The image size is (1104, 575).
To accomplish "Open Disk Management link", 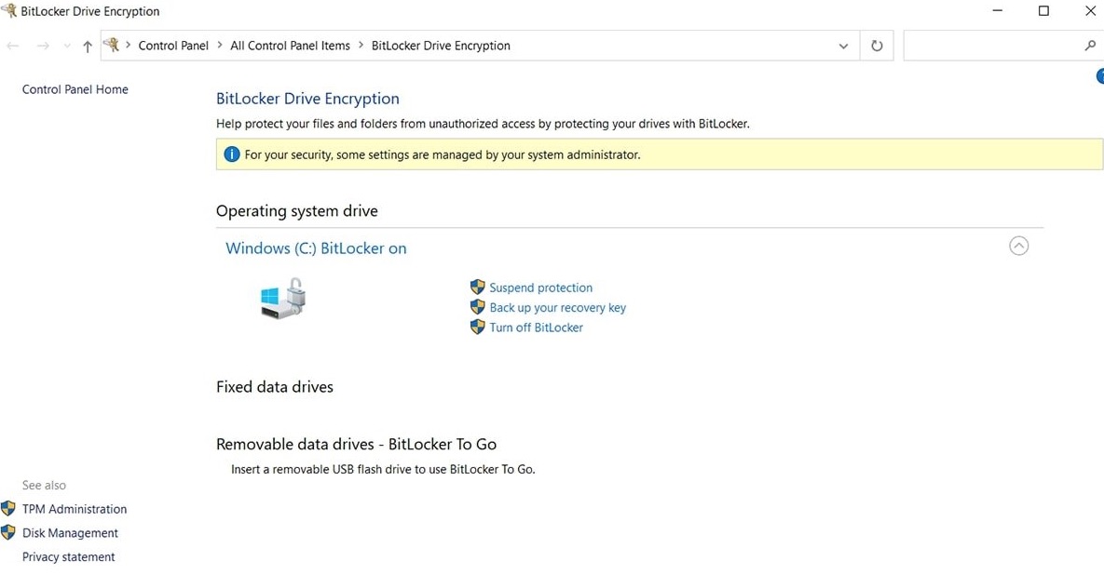I will (x=71, y=533).
